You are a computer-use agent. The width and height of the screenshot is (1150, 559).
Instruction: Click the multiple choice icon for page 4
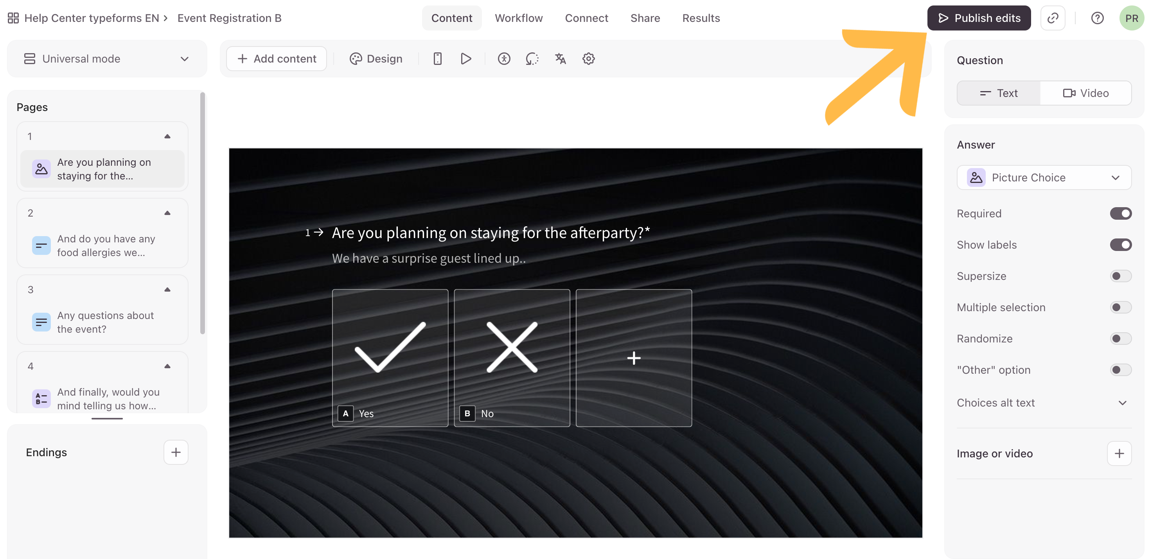[x=41, y=399]
